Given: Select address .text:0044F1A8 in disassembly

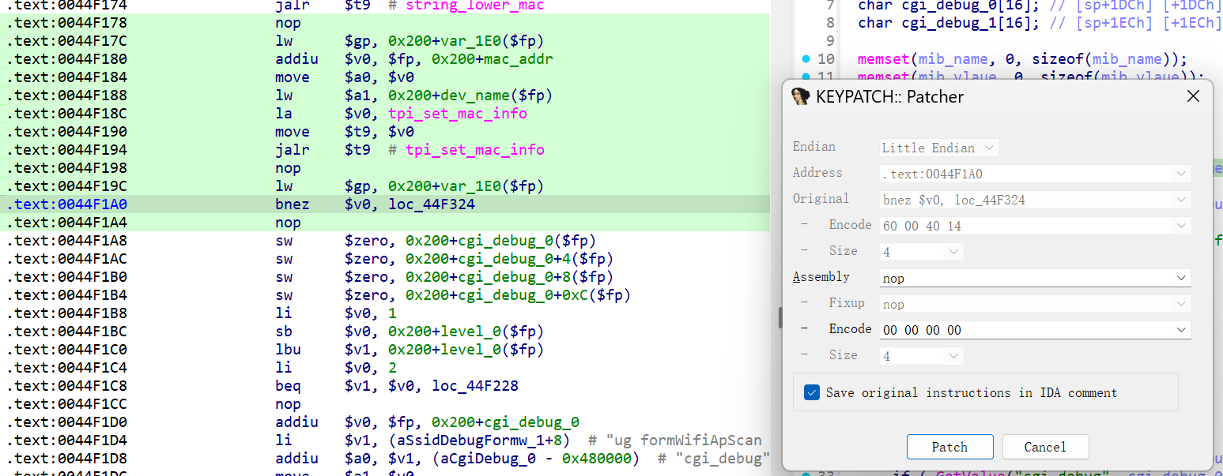Looking at the screenshot, I should (66, 241).
